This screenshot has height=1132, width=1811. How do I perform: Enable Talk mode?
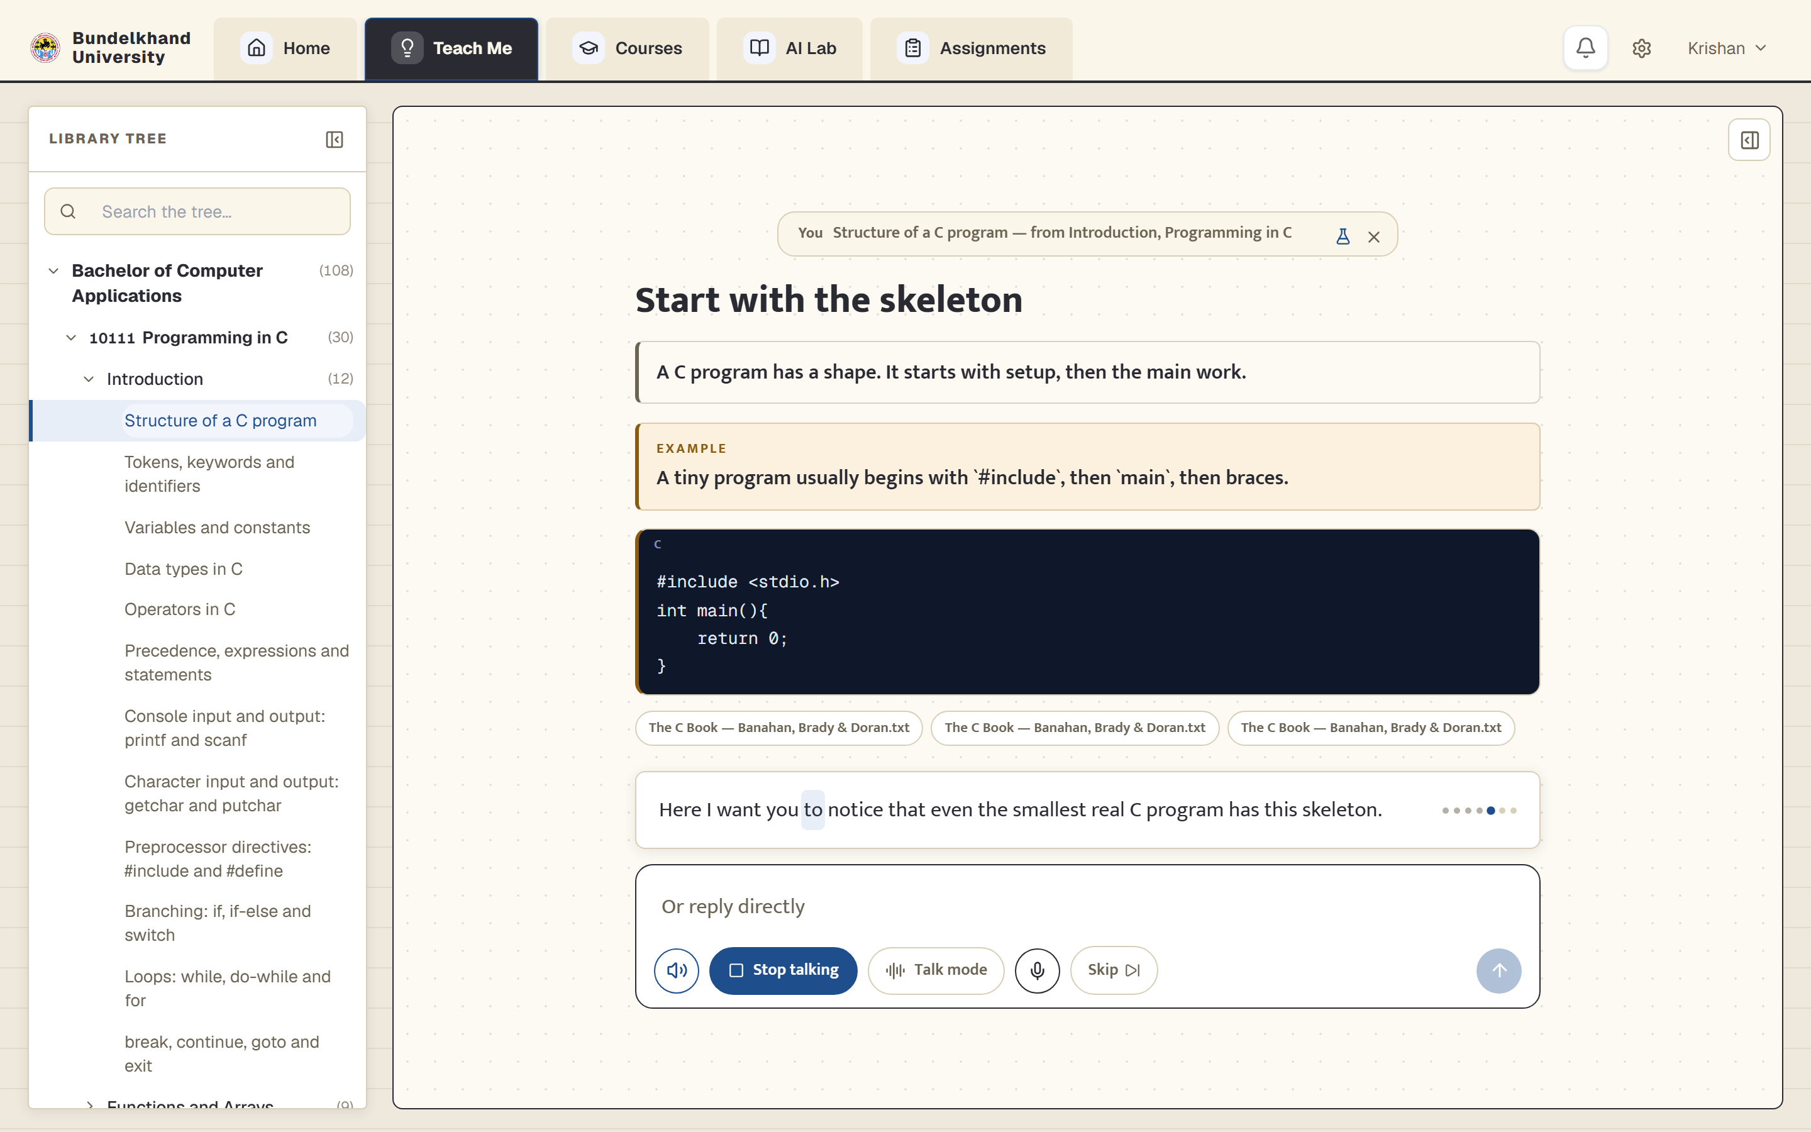936,970
